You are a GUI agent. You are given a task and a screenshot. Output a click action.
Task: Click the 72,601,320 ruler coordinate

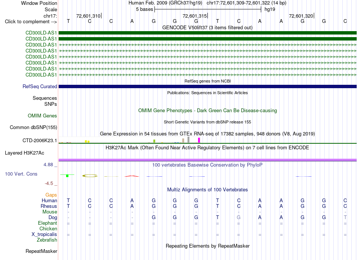click(301, 16)
